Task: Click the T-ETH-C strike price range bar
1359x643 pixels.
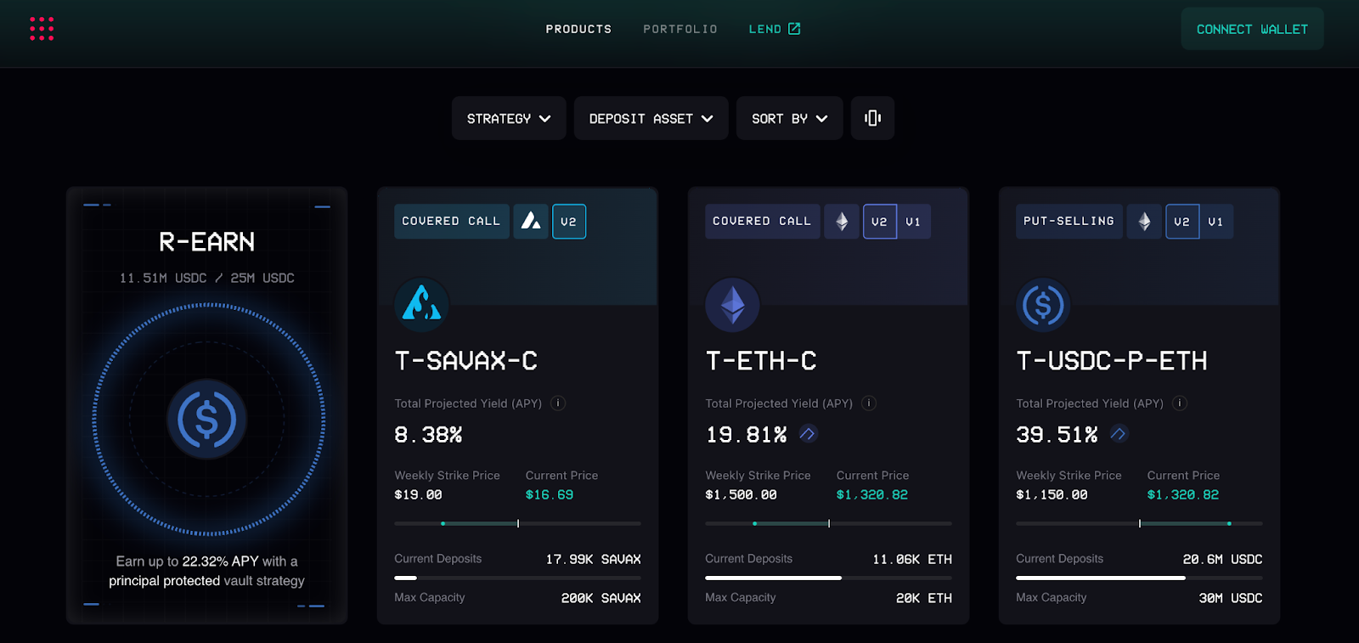Action: 828,523
